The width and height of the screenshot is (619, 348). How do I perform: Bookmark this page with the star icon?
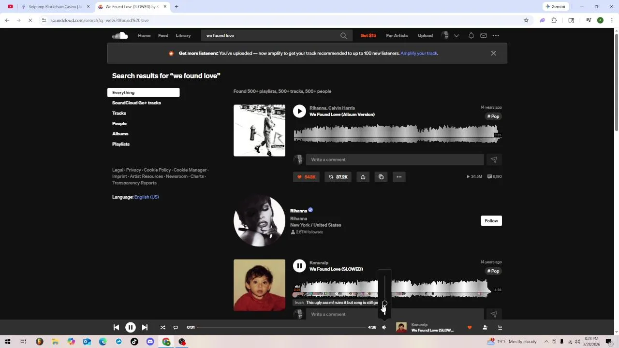526,20
